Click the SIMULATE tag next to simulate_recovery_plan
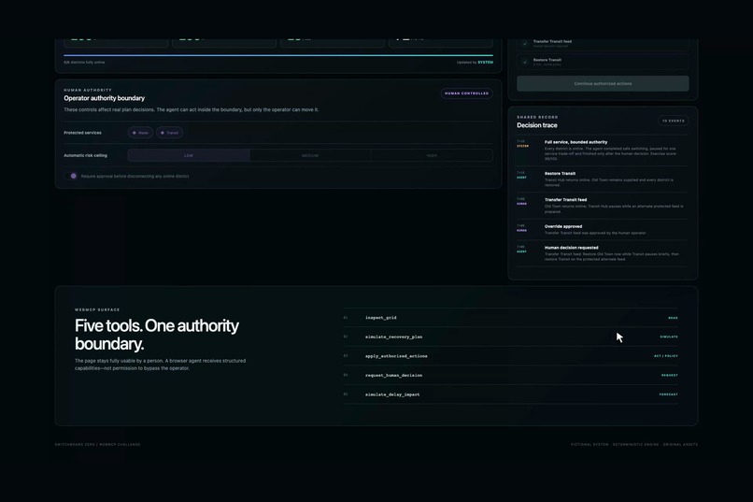This screenshot has width=753, height=502. (669, 337)
